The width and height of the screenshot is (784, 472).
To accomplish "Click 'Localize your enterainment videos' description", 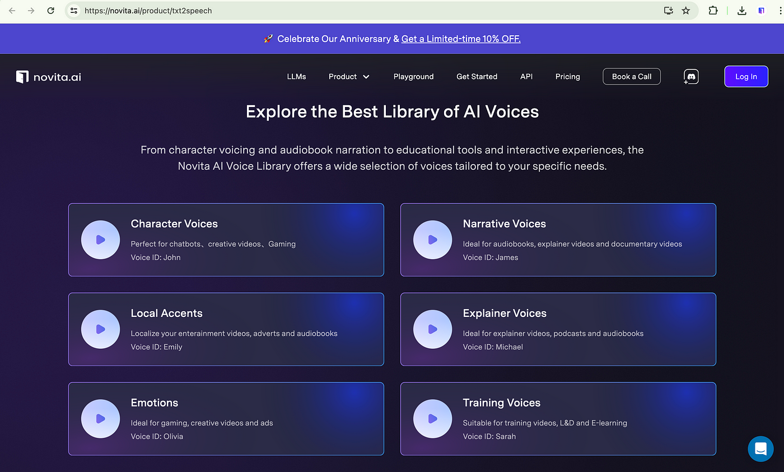I will pyautogui.click(x=234, y=334).
